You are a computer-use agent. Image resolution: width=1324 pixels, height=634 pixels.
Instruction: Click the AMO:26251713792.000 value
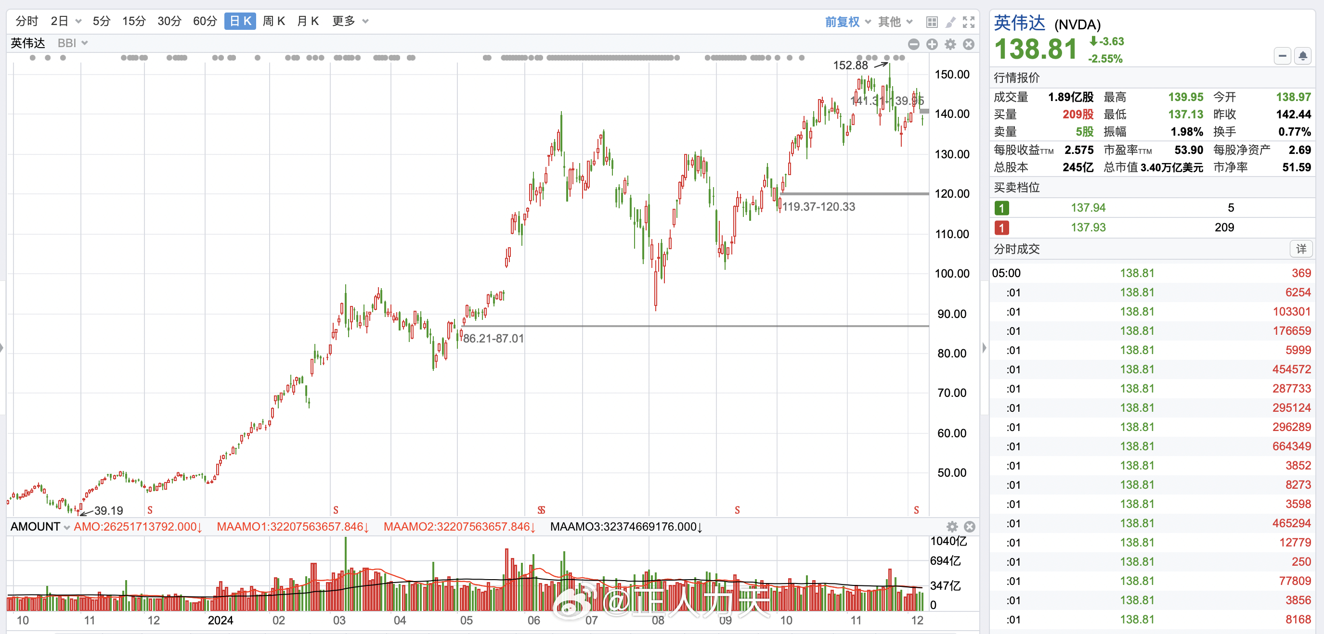(x=138, y=527)
